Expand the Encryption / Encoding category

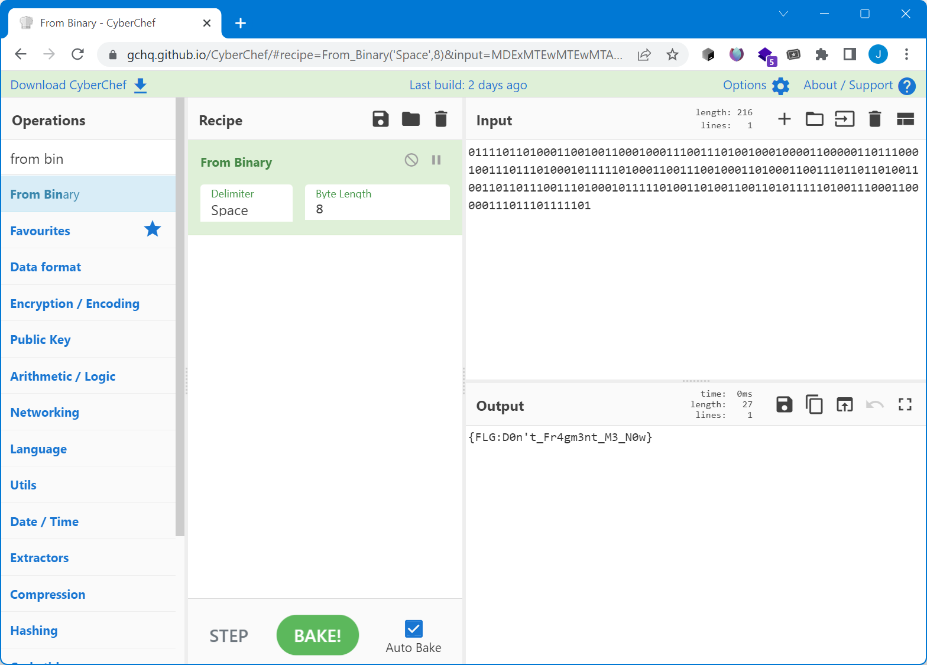[75, 304]
